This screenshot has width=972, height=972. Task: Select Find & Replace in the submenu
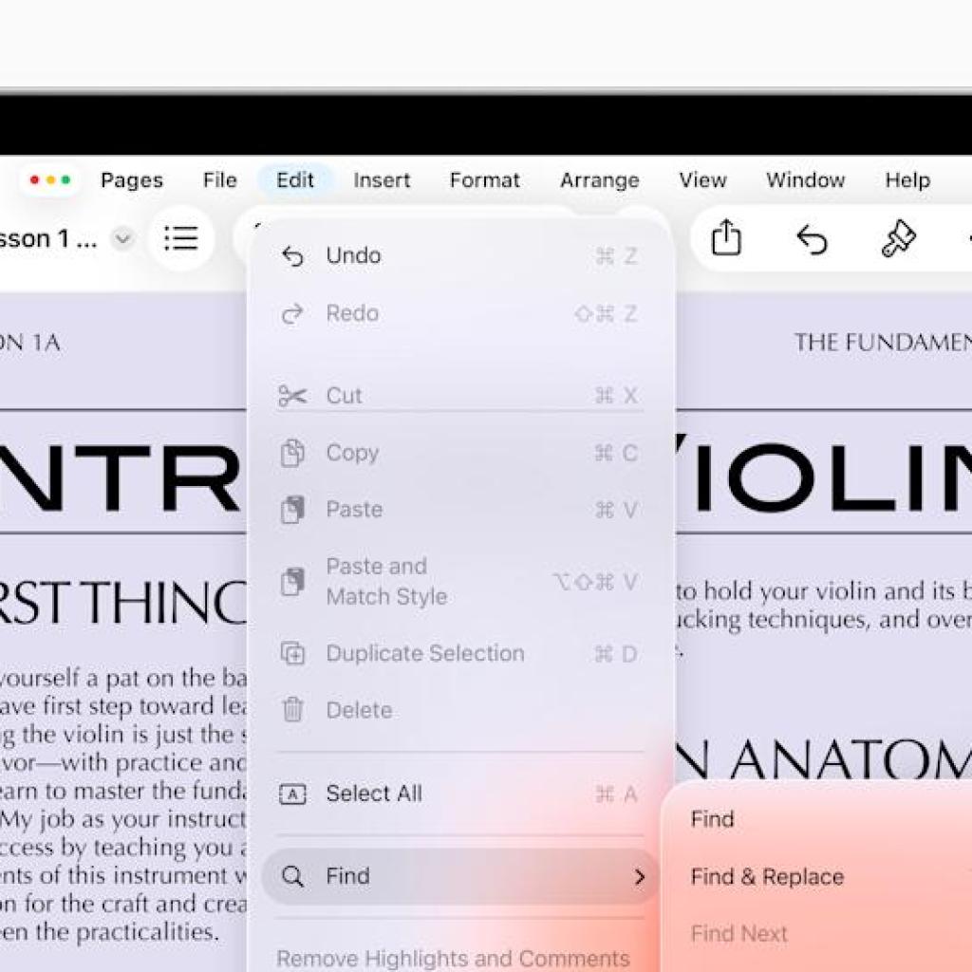(x=767, y=877)
